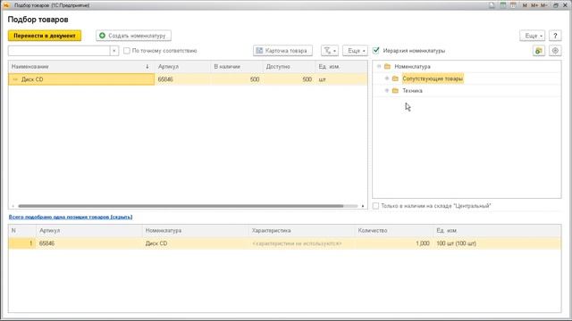
Task: Click the M+ memory add button
Action: pyautogui.click(x=534, y=5)
